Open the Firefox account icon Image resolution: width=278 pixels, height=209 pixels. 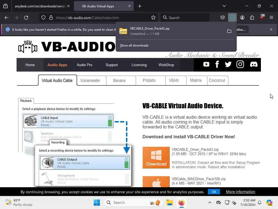coord(242,18)
